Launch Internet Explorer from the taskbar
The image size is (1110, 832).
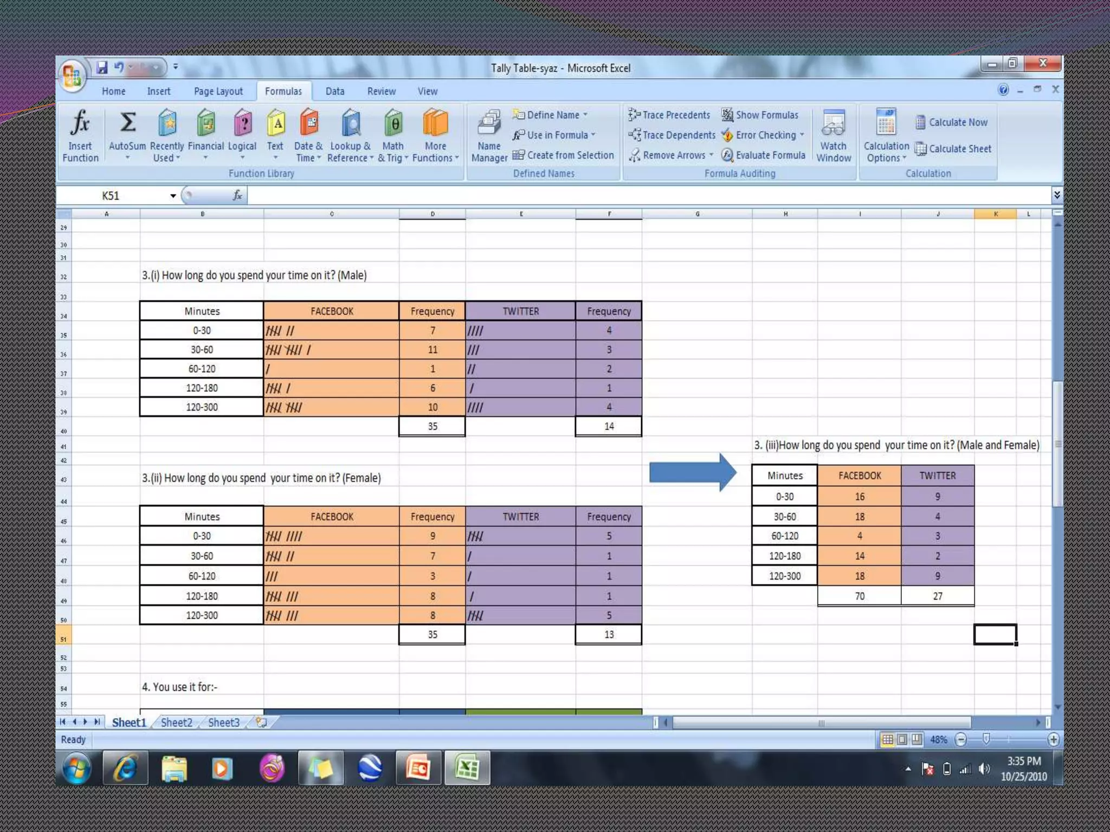(x=125, y=769)
